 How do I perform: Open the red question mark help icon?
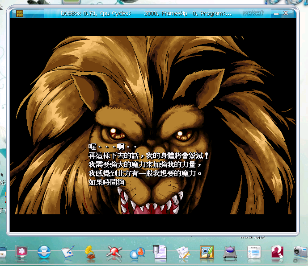pos(277,252)
